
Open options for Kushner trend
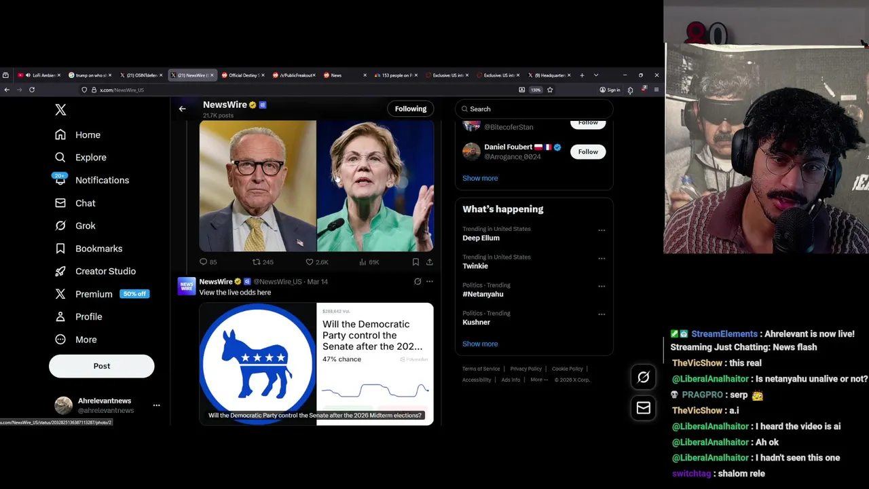pos(602,314)
